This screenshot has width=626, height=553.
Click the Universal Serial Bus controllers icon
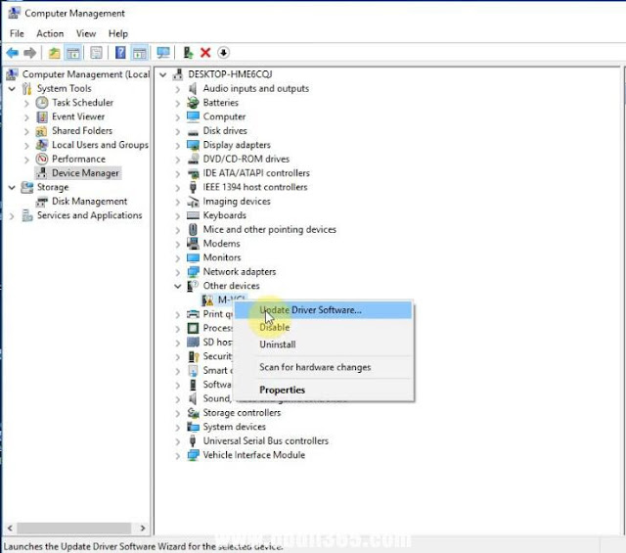coord(193,441)
